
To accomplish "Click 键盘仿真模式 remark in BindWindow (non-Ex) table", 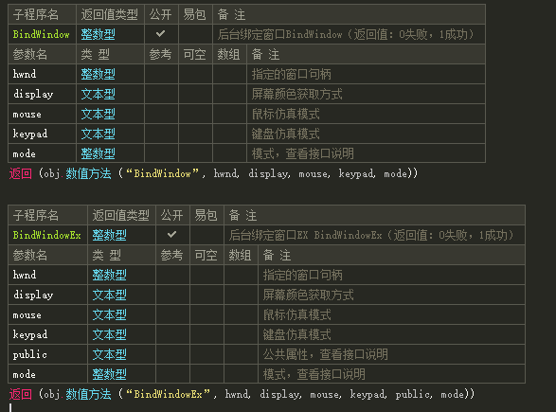I will coord(285,134).
